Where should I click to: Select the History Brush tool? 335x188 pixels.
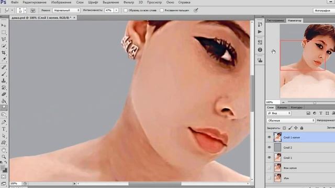pos(4,87)
